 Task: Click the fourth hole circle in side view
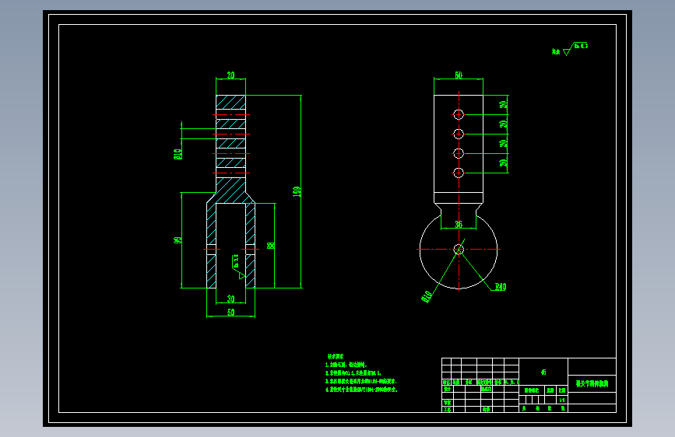tap(459, 173)
